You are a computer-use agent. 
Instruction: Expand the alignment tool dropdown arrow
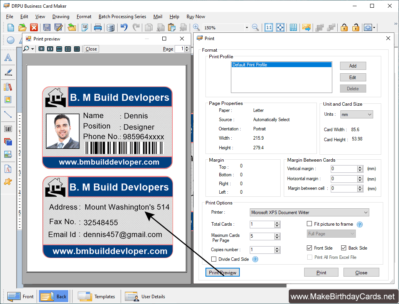tap(374, 27)
